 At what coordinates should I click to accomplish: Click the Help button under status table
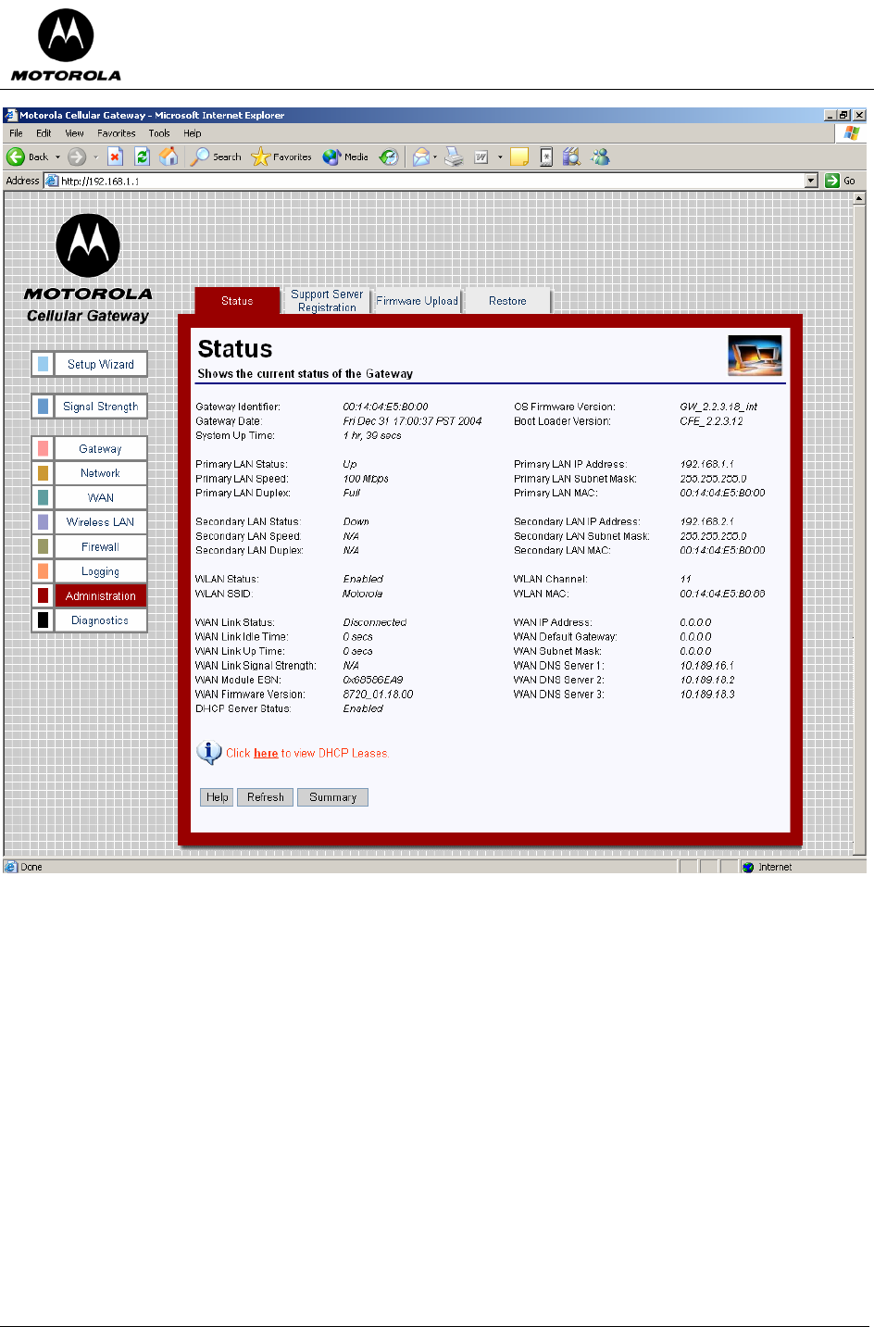(218, 797)
